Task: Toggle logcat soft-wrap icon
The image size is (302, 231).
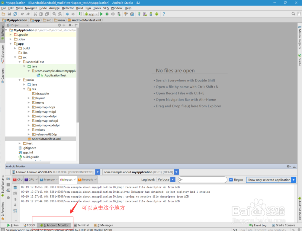Action: [15, 211]
